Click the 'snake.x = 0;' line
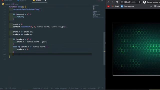160x90 pixels. (x=23, y=49)
